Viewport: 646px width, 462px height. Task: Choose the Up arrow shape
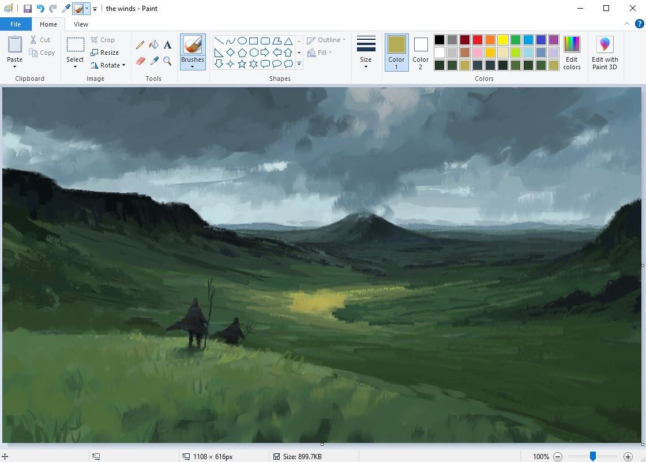(x=288, y=52)
